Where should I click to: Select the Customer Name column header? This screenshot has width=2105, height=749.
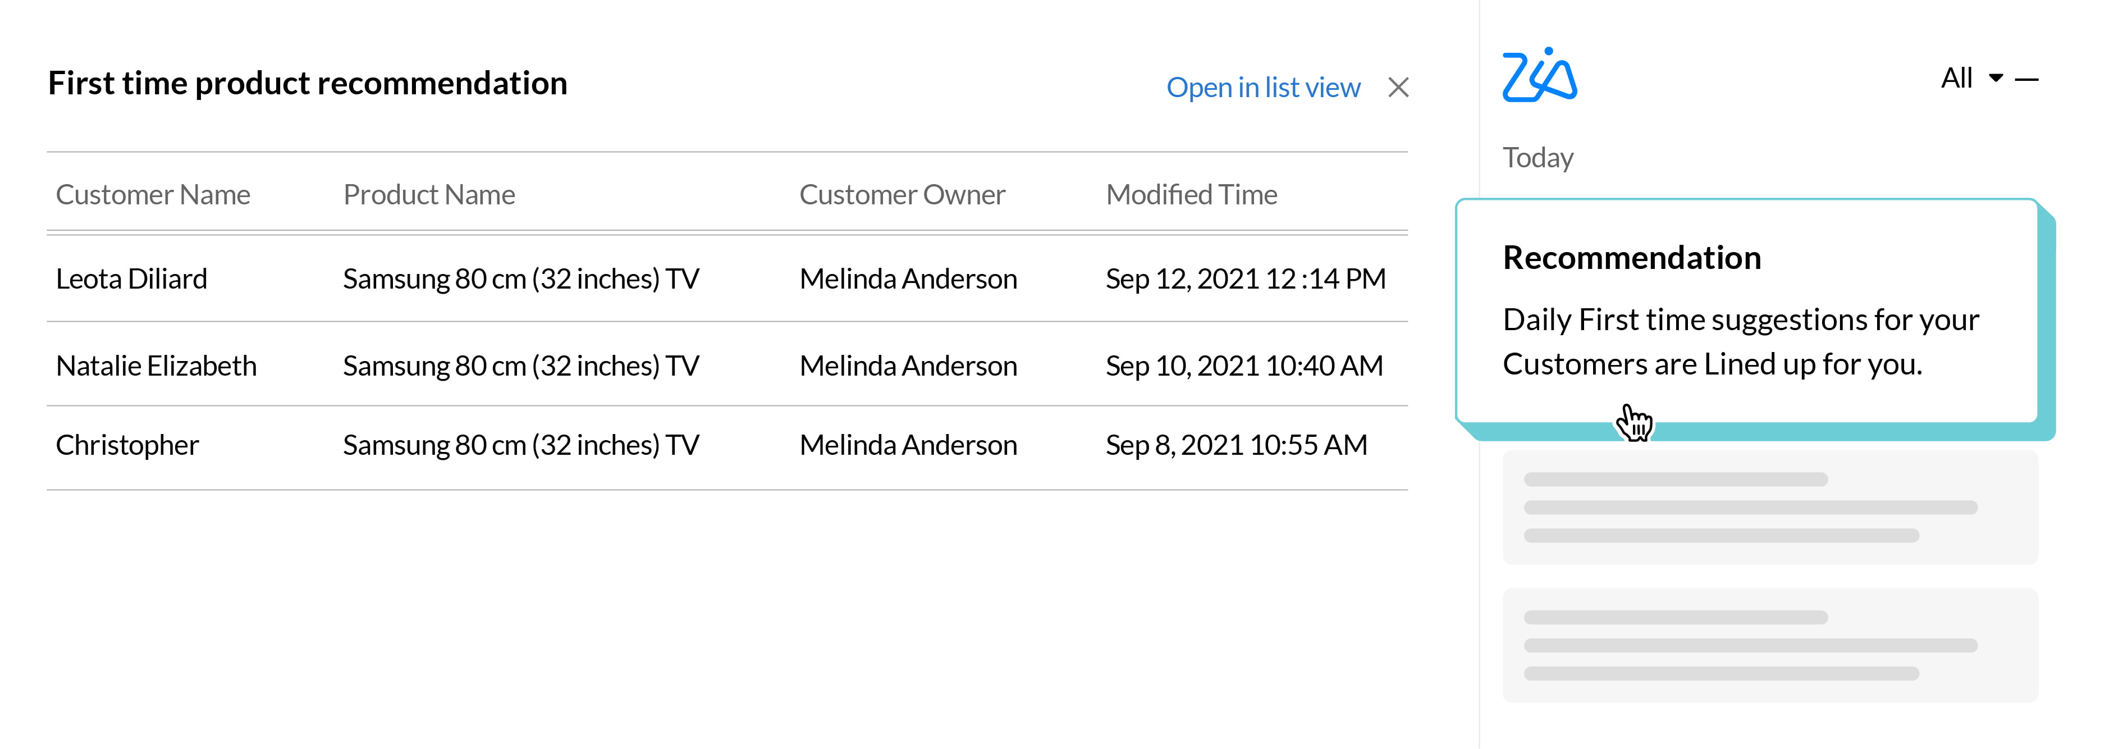click(x=153, y=195)
